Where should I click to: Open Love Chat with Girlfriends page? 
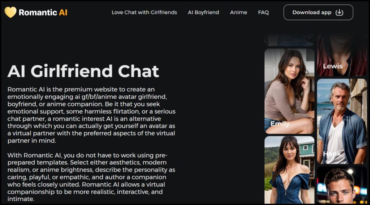pos(144,12)
